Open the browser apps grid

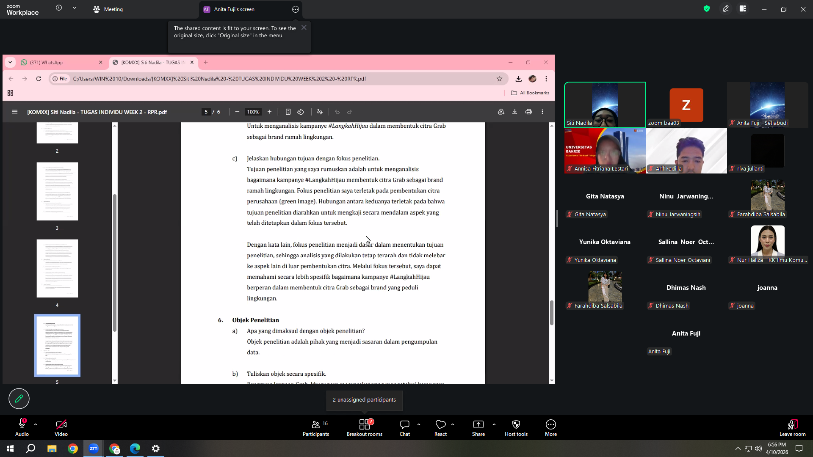[x=10, y=93]
